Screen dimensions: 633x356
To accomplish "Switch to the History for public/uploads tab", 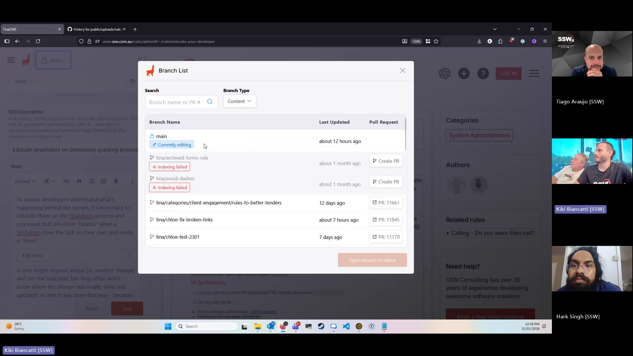I will point(96,29).
